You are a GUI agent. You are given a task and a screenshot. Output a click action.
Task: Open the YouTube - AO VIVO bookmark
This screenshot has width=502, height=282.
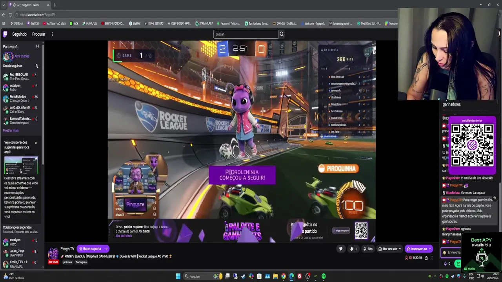pos(54,23)
